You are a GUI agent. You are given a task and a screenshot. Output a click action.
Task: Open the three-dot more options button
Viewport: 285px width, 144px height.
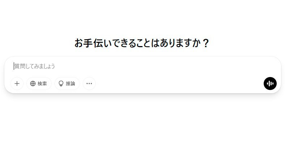tap(89, 84)
